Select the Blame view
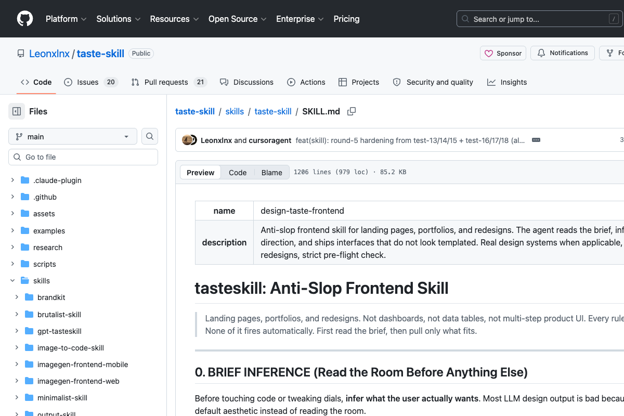Screen dimensions: 624x416 tap(271, 173)
